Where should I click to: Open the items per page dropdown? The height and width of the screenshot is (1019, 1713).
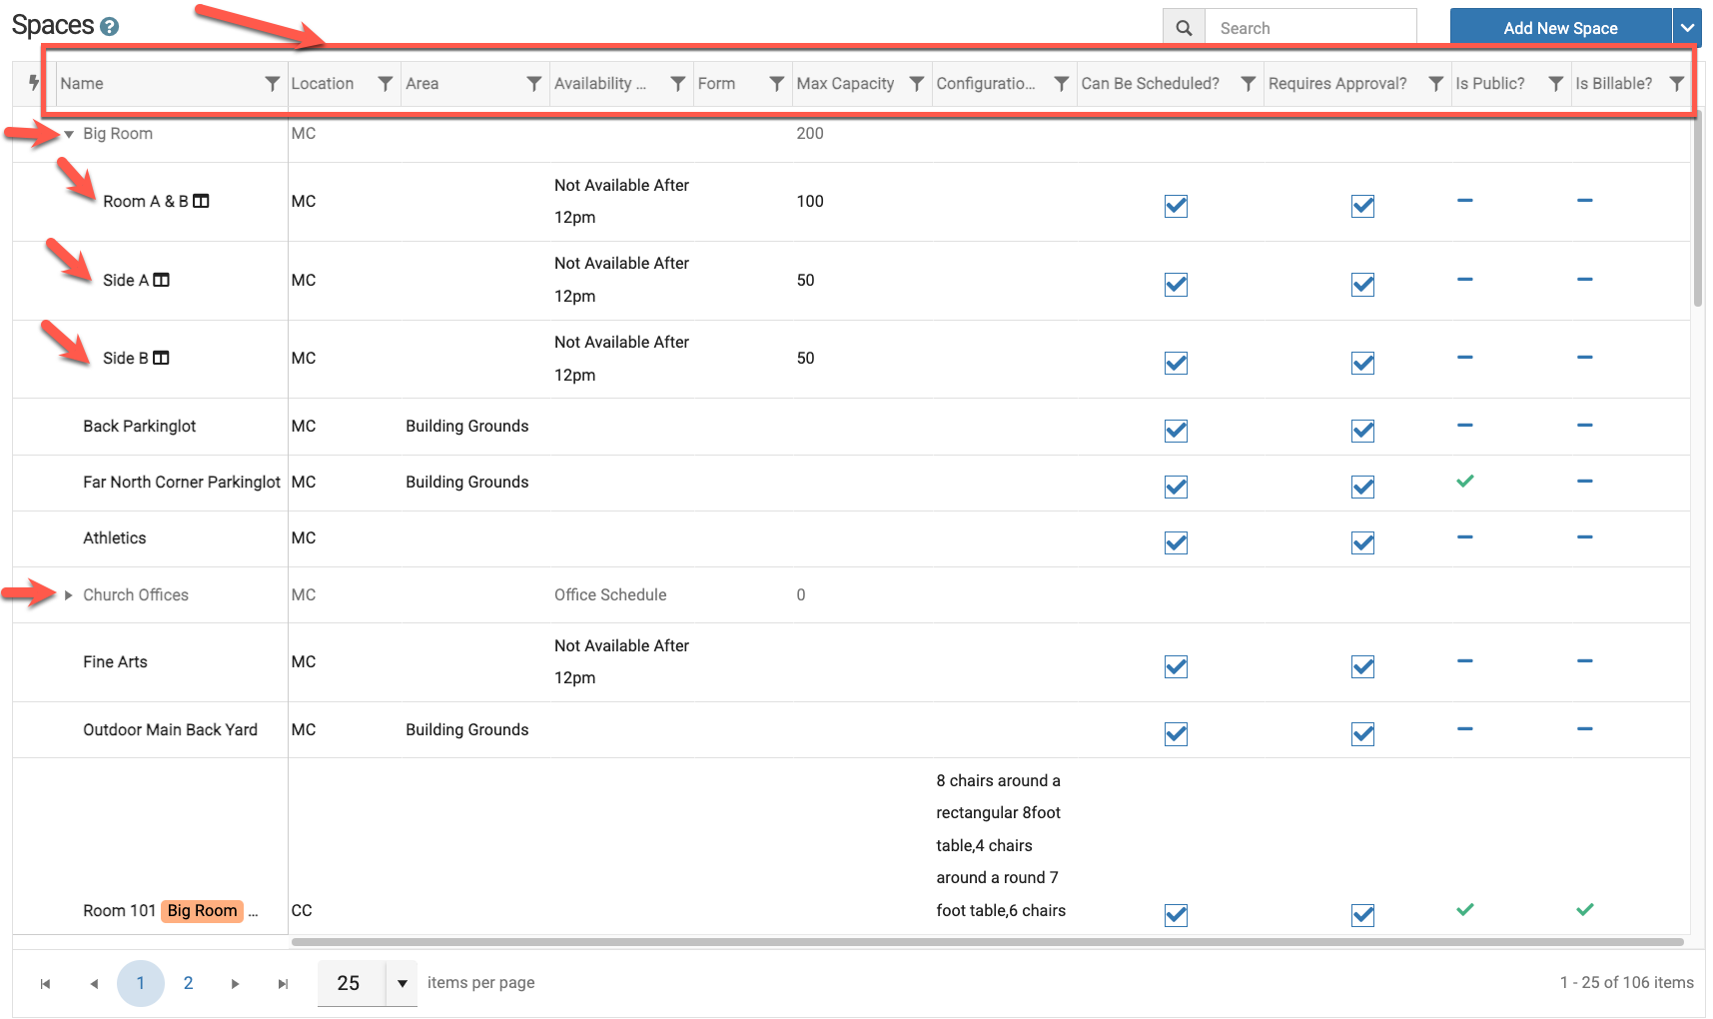[402, 983]
